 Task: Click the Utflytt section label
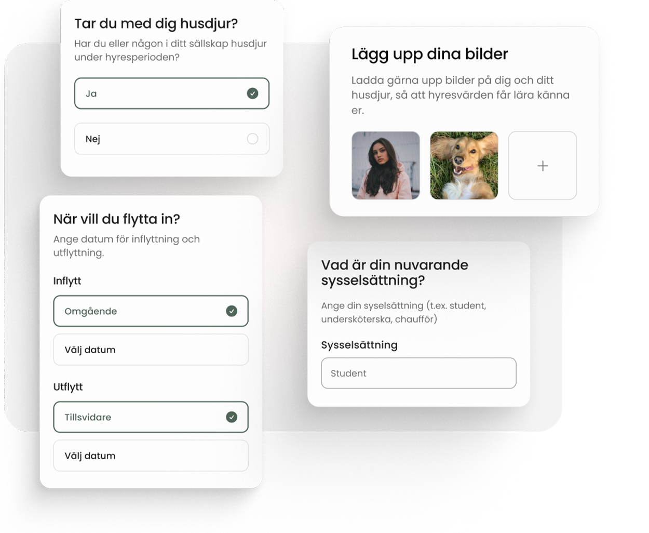(68, 387)
